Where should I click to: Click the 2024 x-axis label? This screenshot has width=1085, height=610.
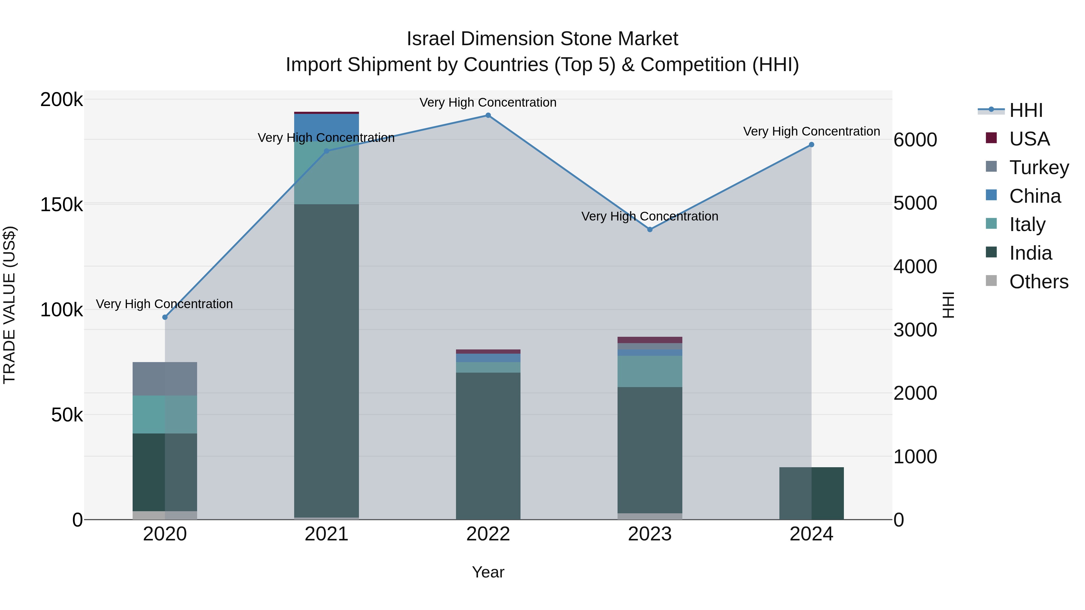tap(812, 534)
